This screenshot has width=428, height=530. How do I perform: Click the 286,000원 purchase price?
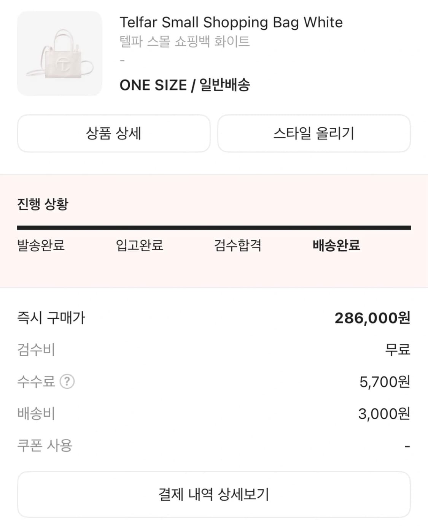(372, 318)
